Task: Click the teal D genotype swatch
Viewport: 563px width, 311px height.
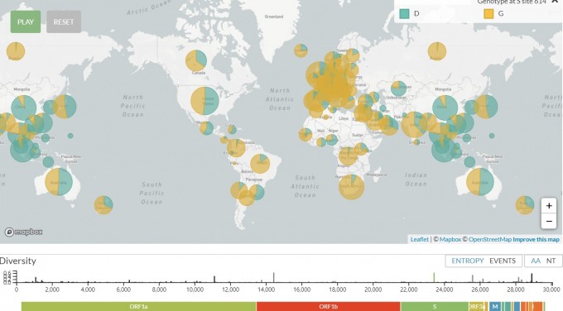Action: [404, 13]
